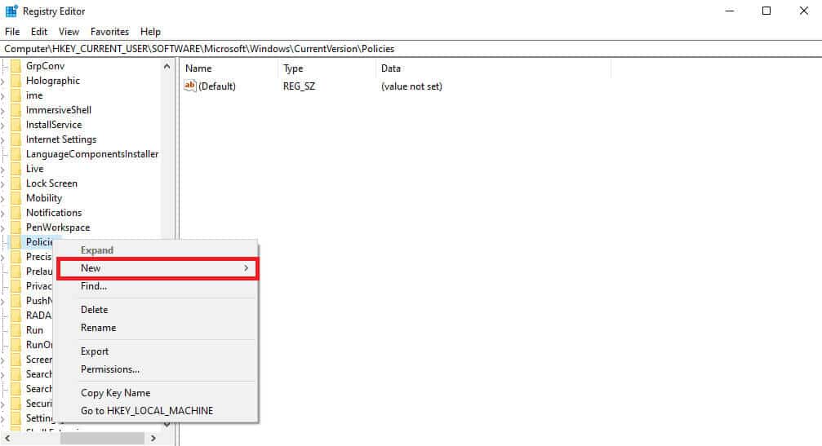Click the GrpConv folder icon

[x=16, y=66]
